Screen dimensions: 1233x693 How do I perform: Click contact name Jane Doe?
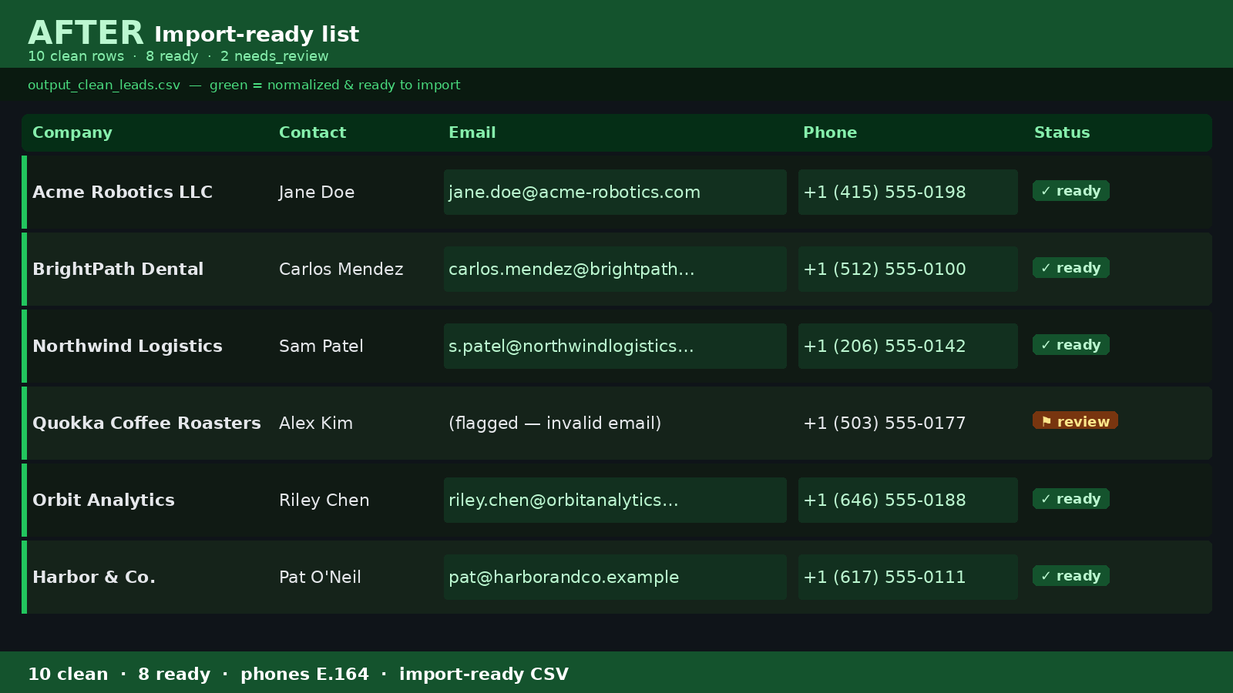317,192
